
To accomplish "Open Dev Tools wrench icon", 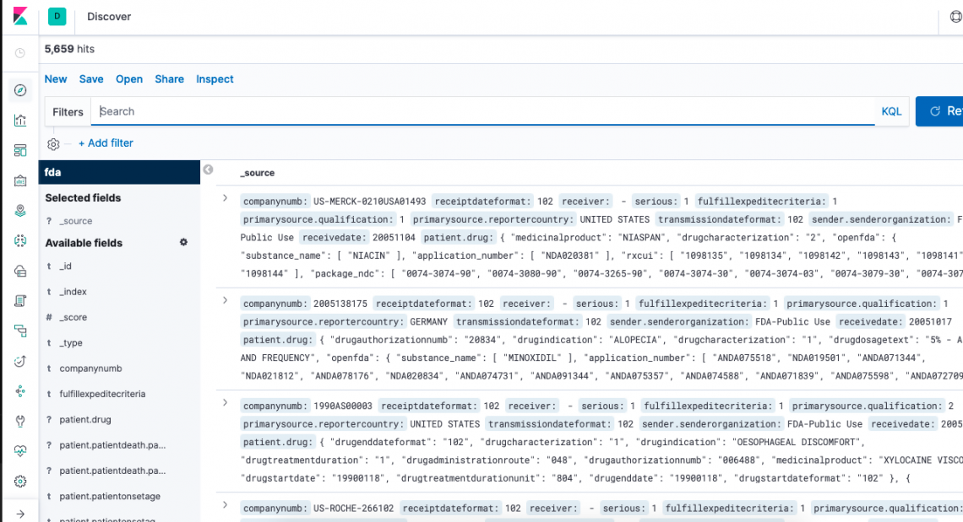I will (x=20, y=422).
